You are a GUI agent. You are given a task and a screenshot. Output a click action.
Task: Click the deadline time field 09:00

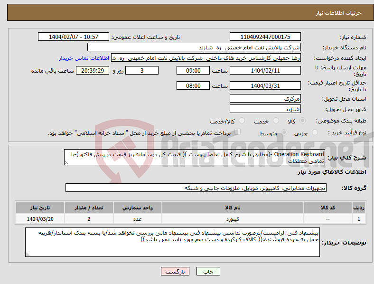(x=193, y=71)
